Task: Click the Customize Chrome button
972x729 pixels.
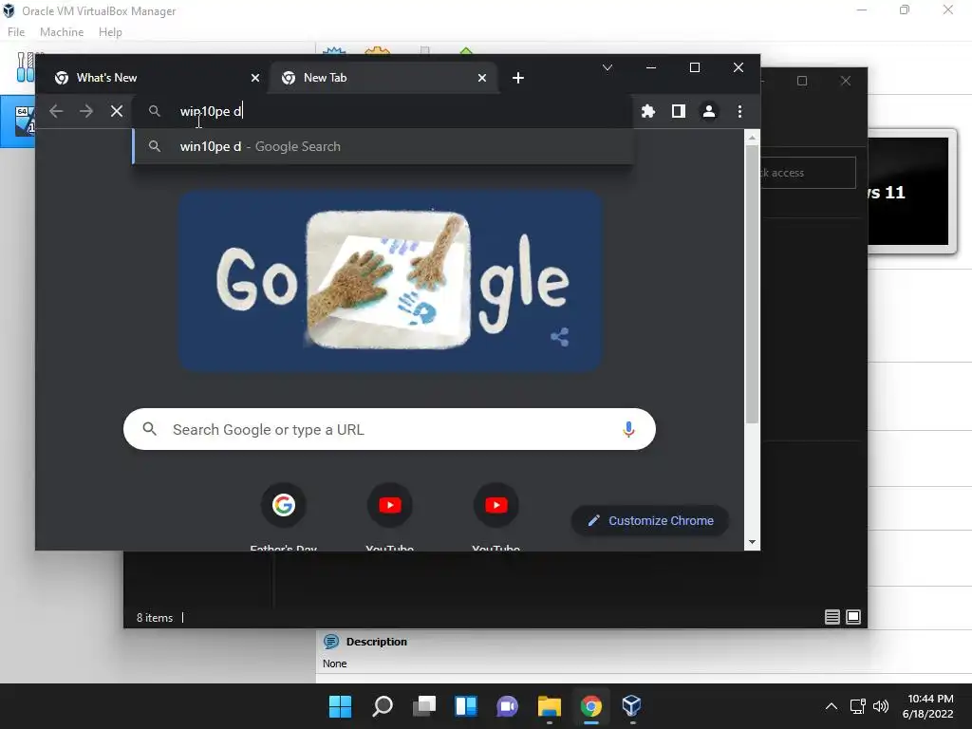Action: (x=649, y=521)
